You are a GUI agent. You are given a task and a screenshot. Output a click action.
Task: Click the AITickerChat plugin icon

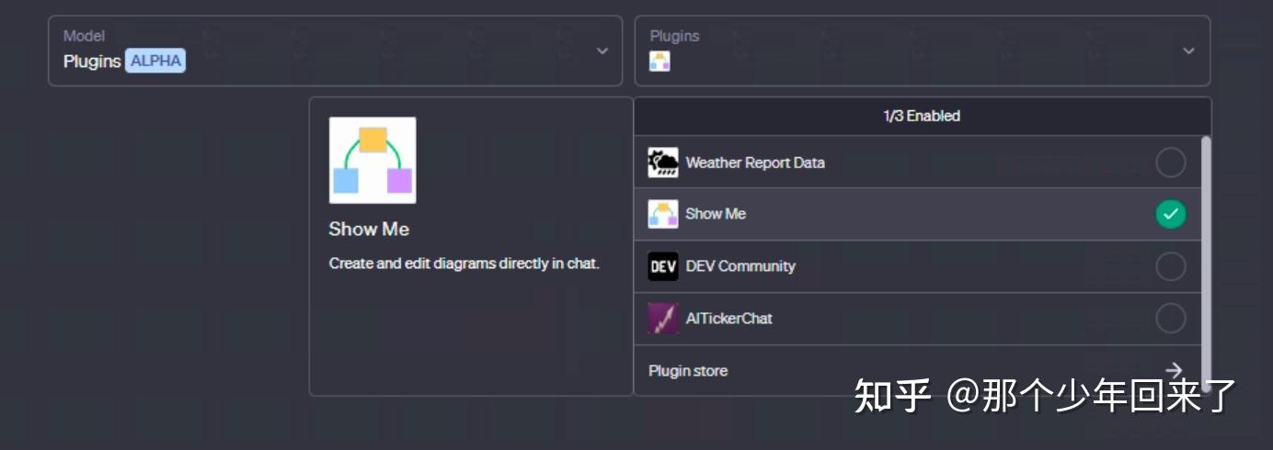coord(662,319)
